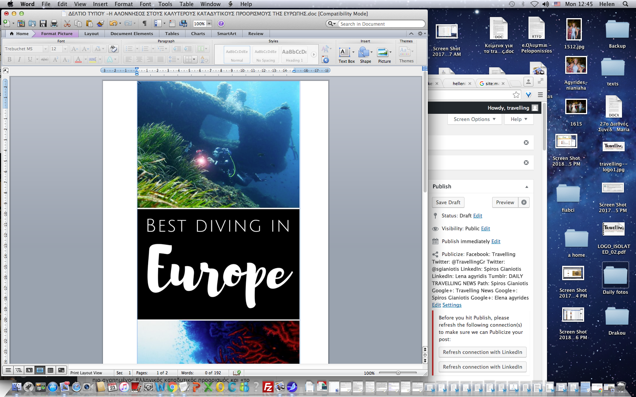636x397 pixels.
Task: Click Edit link next to Publish immediately
Action: [496, 241]
